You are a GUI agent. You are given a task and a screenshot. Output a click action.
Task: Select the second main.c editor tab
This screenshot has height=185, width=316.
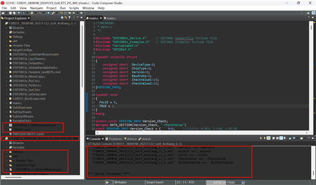pos(110,18)
